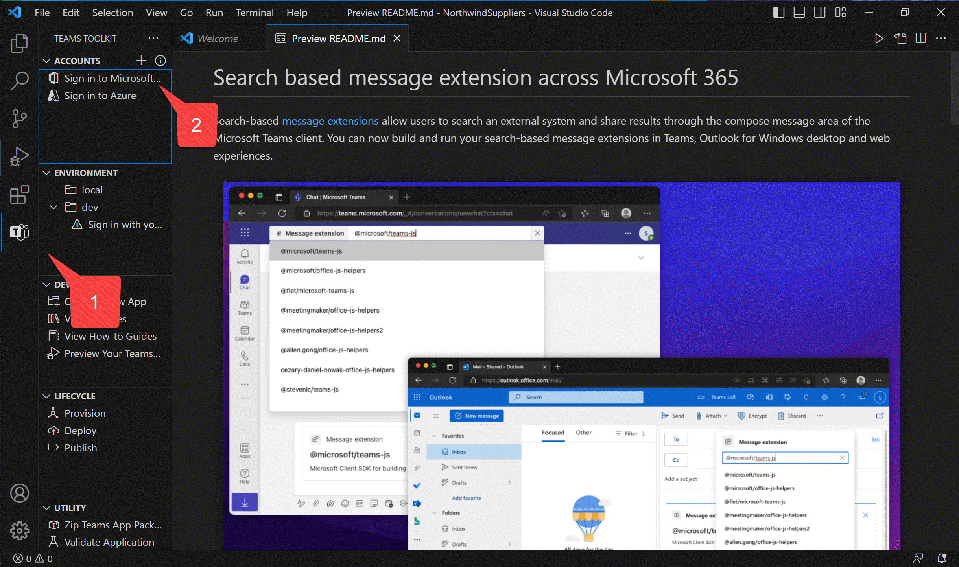Toggle the bottom panel layout button
This screenshot has height=567, width=959.
[799, 13]
